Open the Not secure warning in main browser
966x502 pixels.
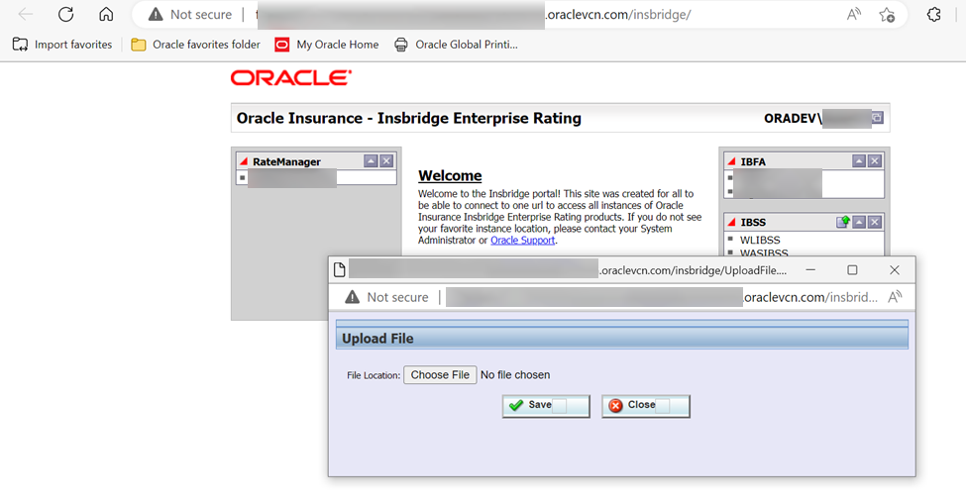190,14
